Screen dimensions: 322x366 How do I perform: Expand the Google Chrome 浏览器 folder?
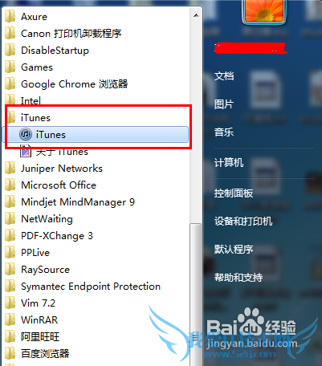(97, 84)
